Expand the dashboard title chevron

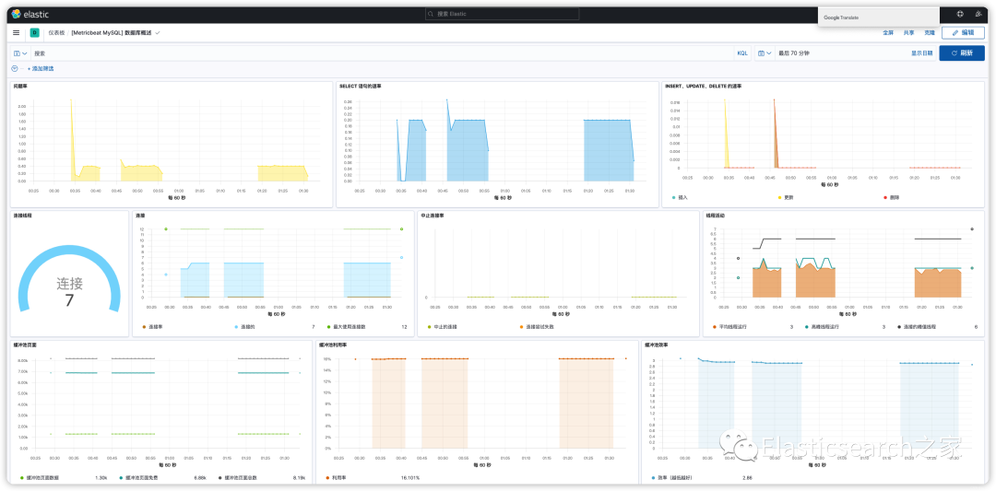(x=158, y=32)
